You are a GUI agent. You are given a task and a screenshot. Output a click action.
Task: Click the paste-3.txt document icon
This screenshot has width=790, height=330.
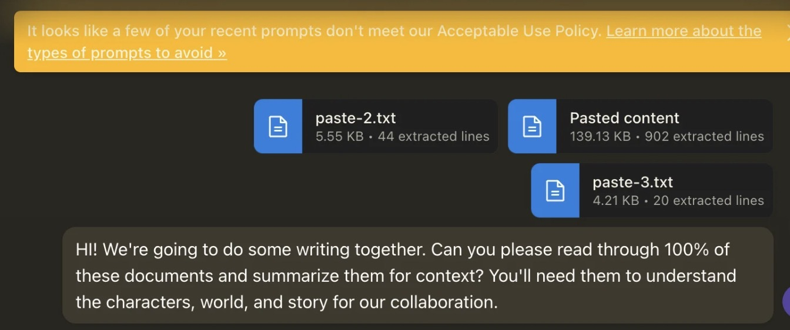click(555, 190)
